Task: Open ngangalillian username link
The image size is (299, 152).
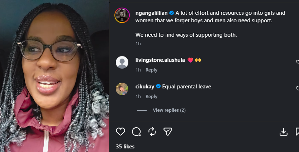Action: 151,13
